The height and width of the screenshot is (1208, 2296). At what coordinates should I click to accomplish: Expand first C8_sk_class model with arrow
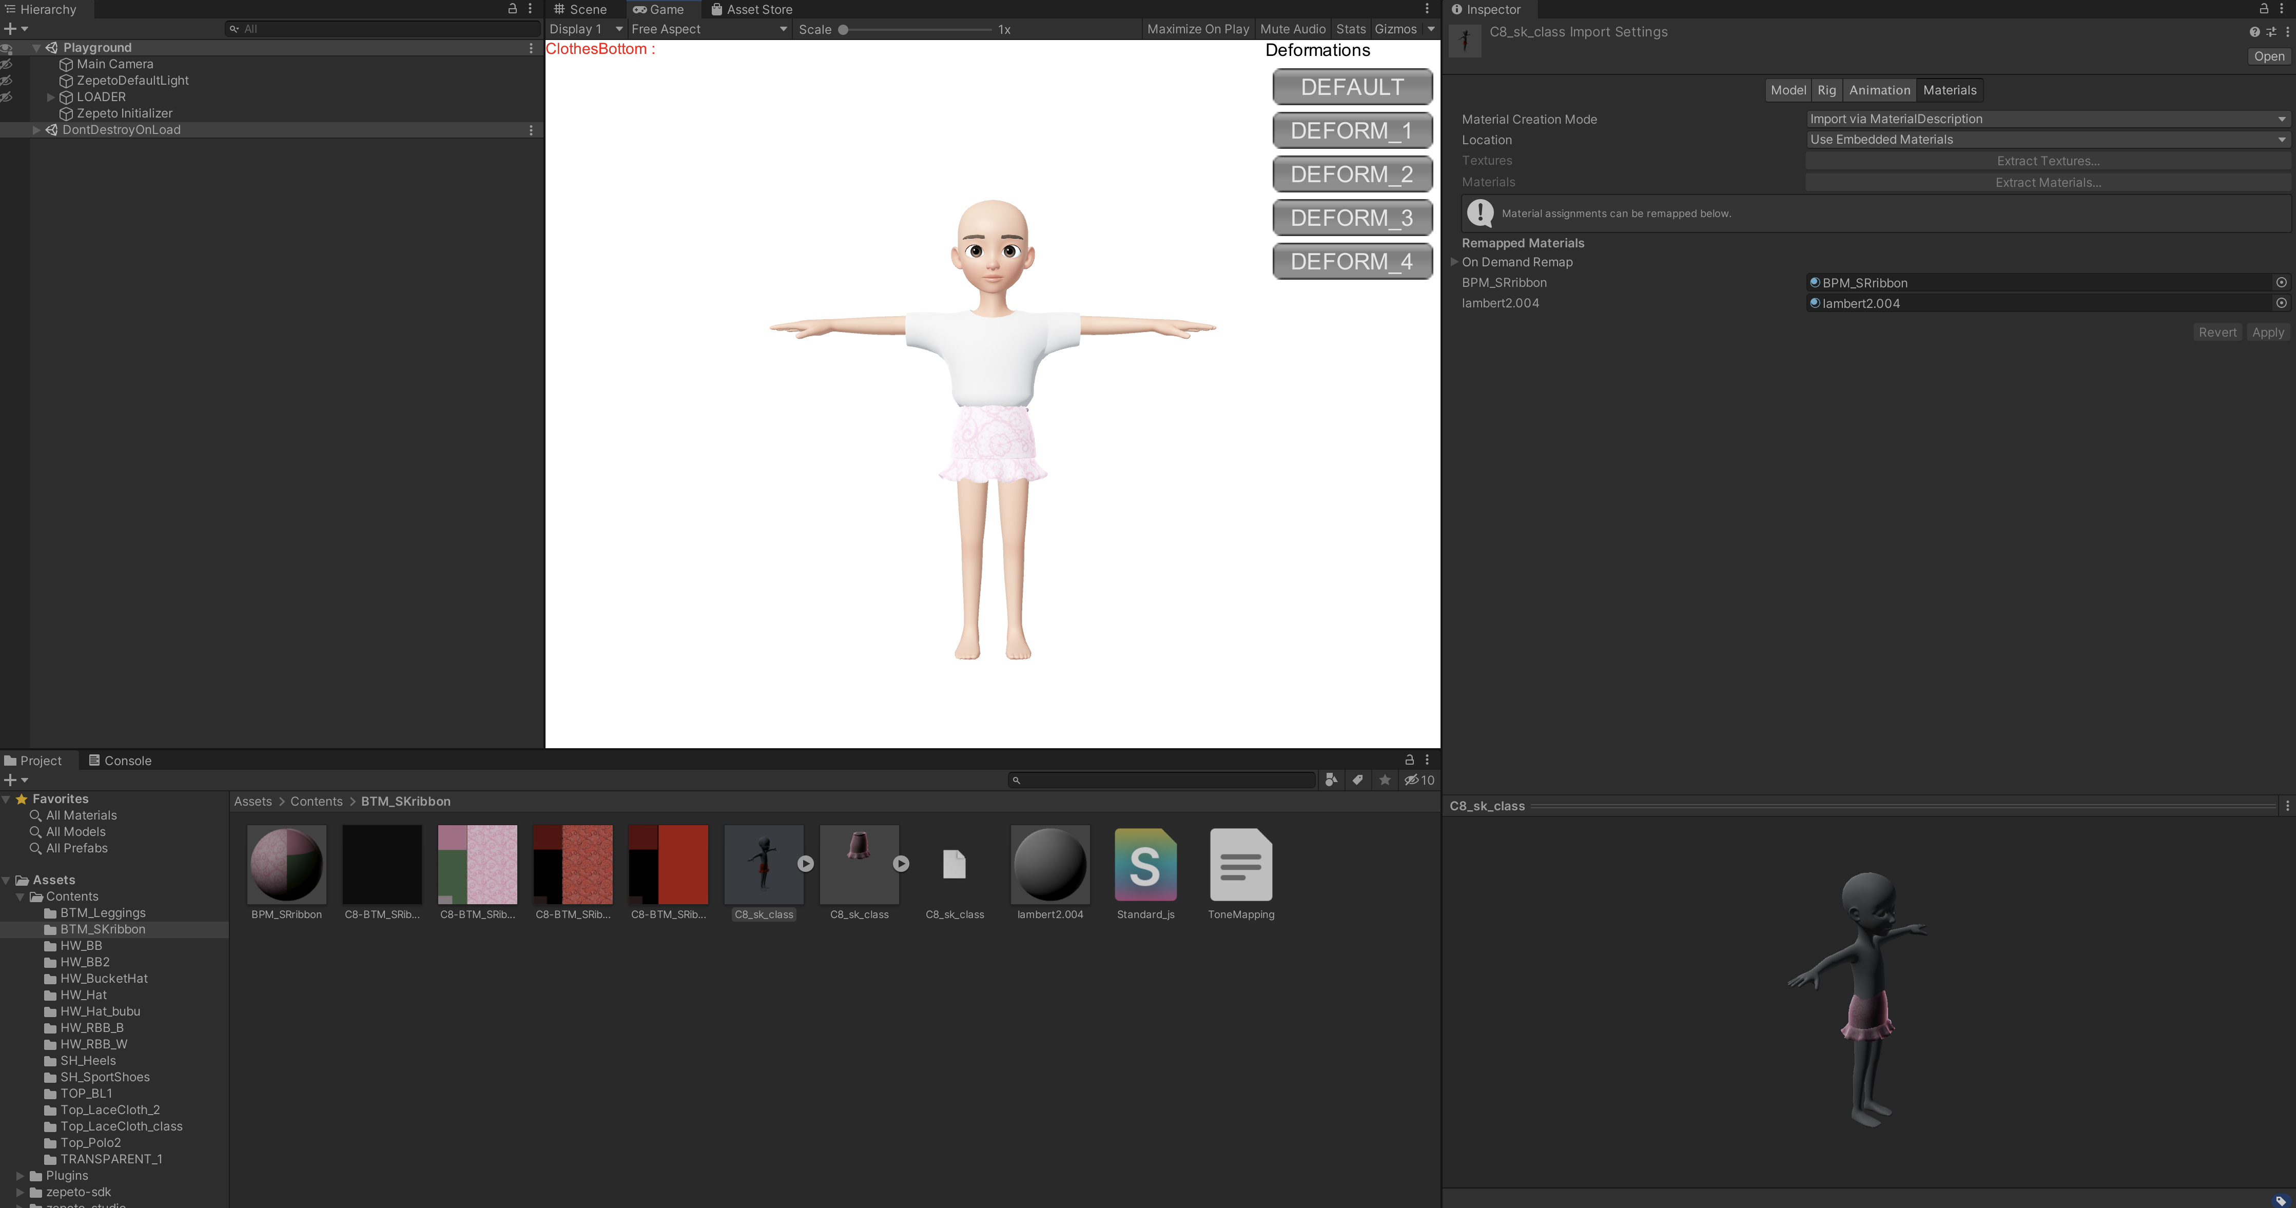(x=805, y=864)
